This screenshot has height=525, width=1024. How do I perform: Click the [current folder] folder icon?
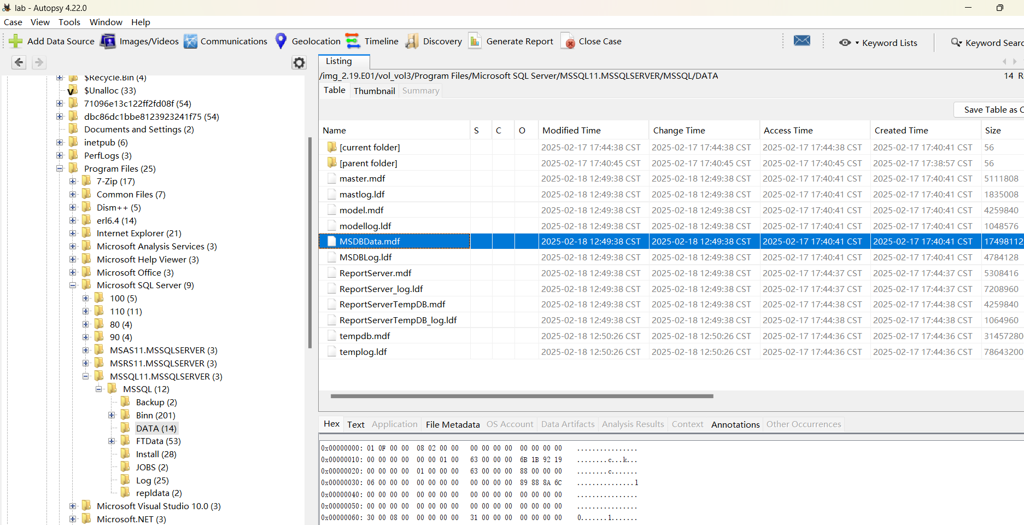coord(332,147)
